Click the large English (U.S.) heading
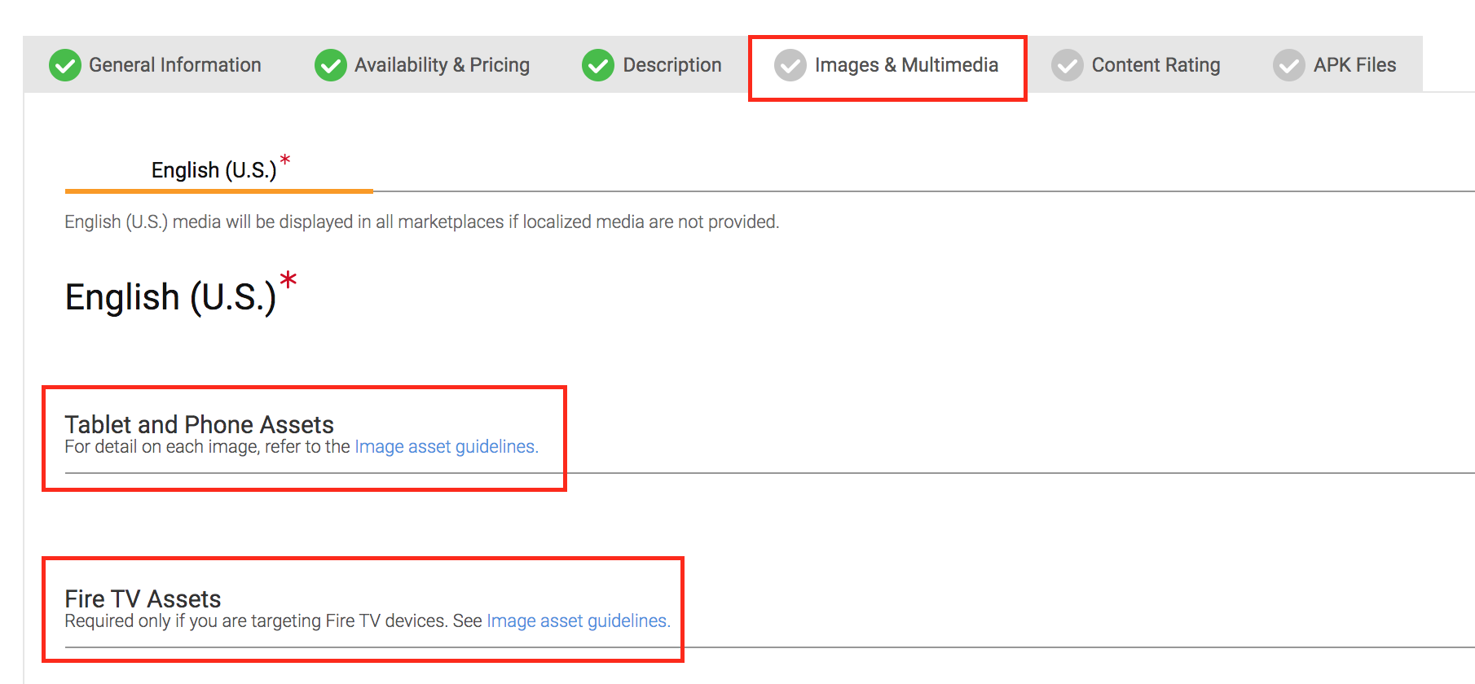Viewport: 1475px width, 684px height. point(170,296)
